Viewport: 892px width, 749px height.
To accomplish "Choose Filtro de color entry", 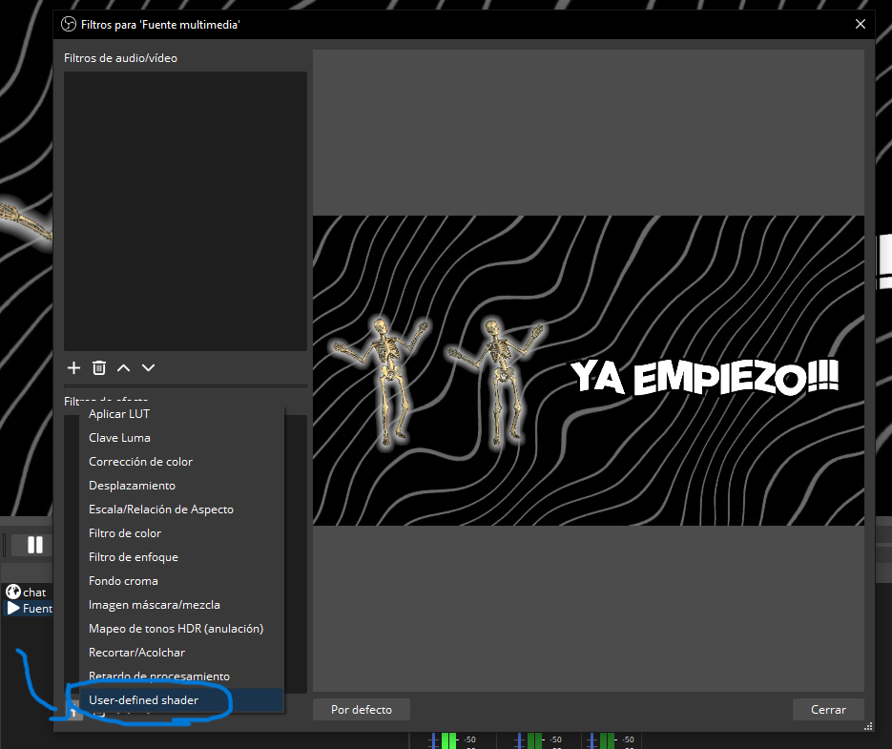I will pos(181,533).
